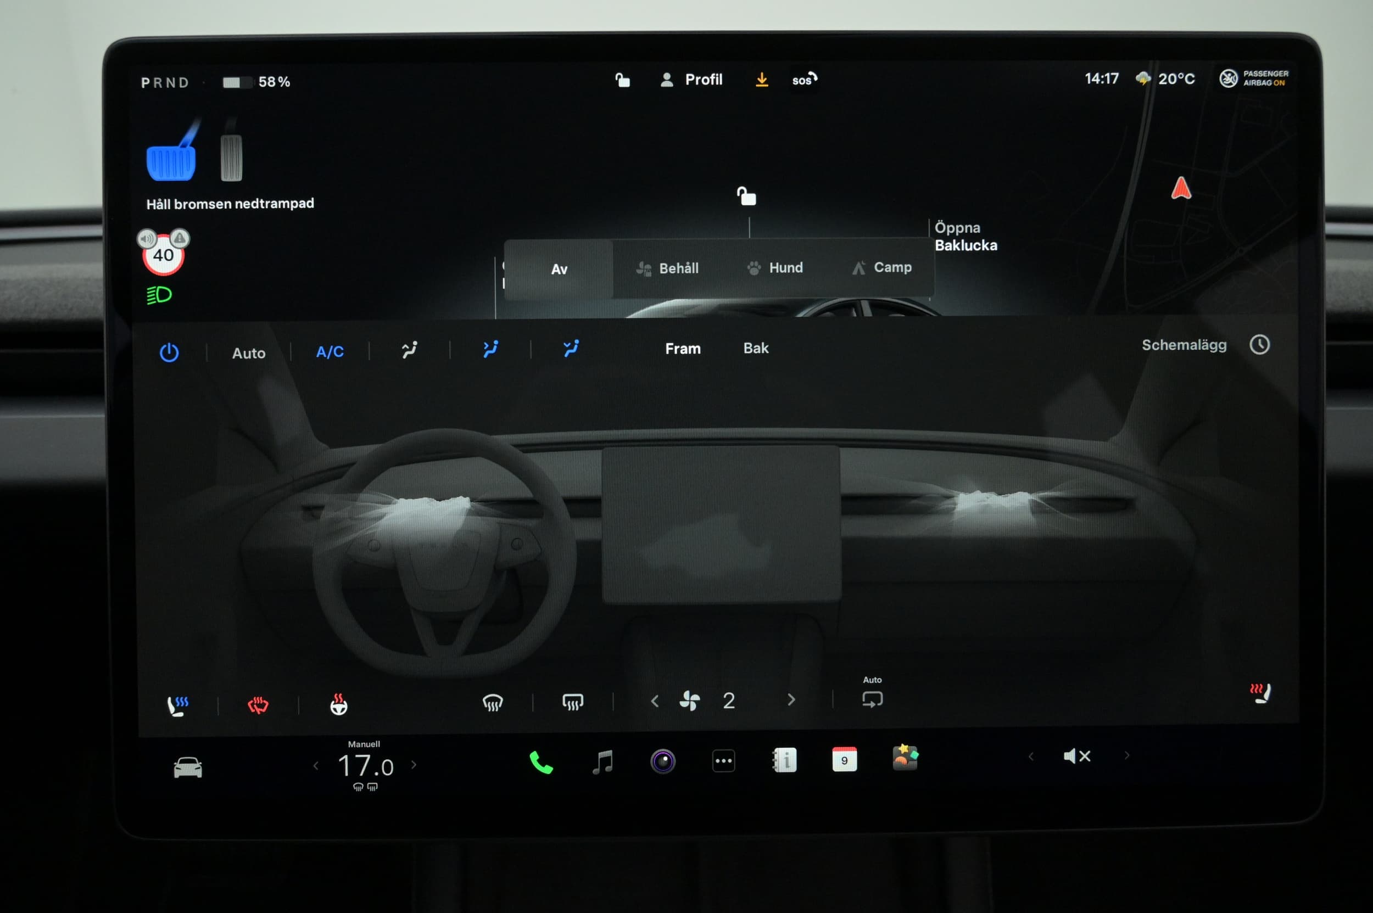
Task: Enable Auto climate mode
Action: 249,353
